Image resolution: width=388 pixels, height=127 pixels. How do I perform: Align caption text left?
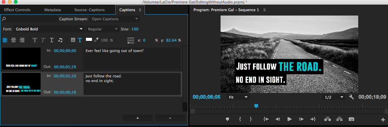[5, 40]
